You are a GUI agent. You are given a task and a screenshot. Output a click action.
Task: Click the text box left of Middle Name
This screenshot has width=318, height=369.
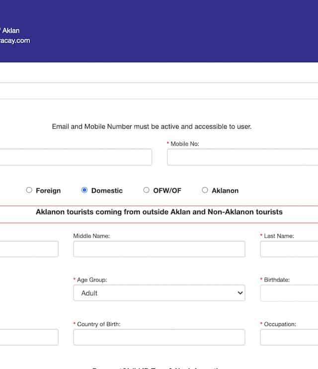(x=29, y=249)
